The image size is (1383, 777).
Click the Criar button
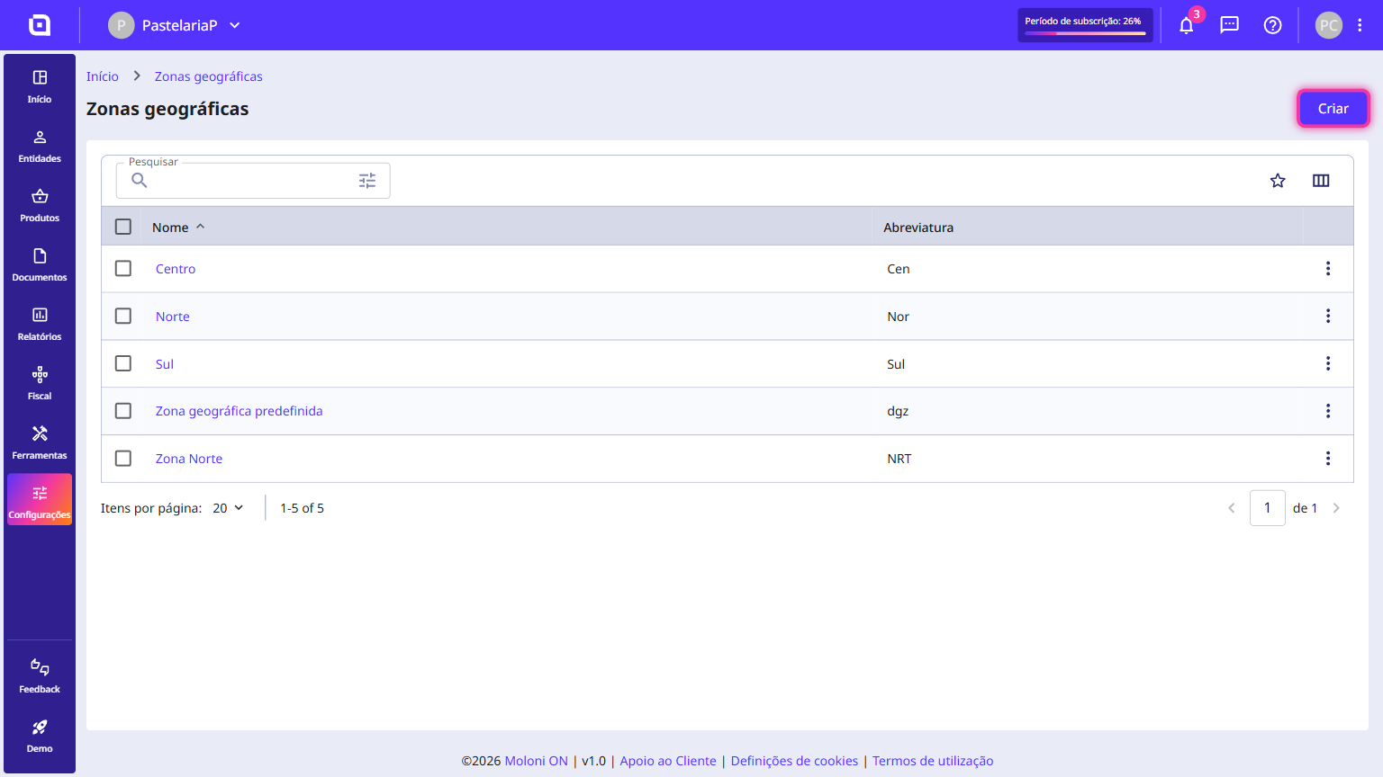pos(1333,109)
